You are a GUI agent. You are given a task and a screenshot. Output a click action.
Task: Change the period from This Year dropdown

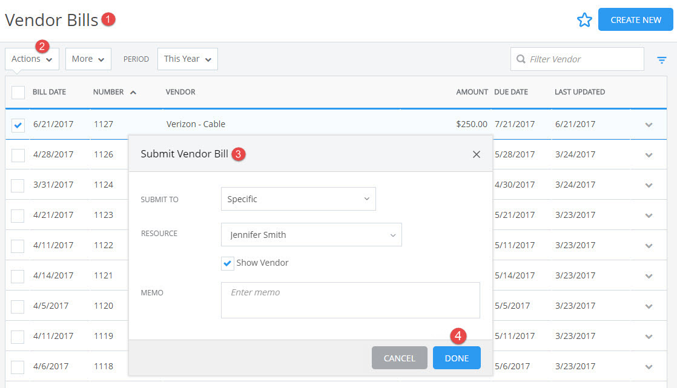click(187, 59)
